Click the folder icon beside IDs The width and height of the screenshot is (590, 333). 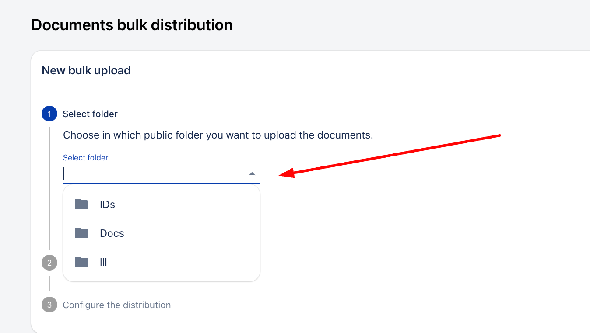click(81, 205)
